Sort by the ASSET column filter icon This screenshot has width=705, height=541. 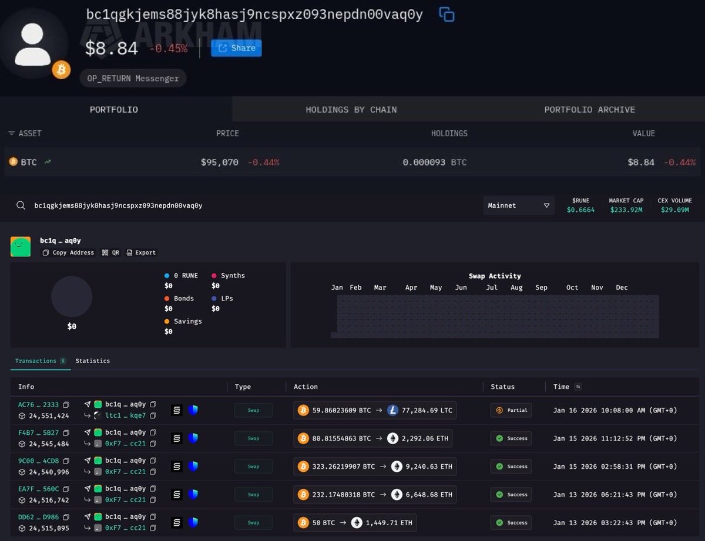pos(11,133)
